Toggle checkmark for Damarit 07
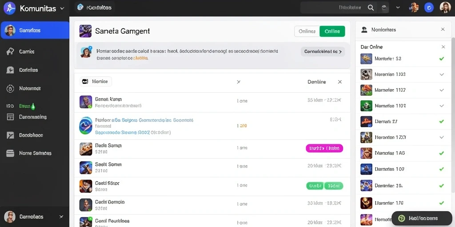 click(x=442, y=121)
